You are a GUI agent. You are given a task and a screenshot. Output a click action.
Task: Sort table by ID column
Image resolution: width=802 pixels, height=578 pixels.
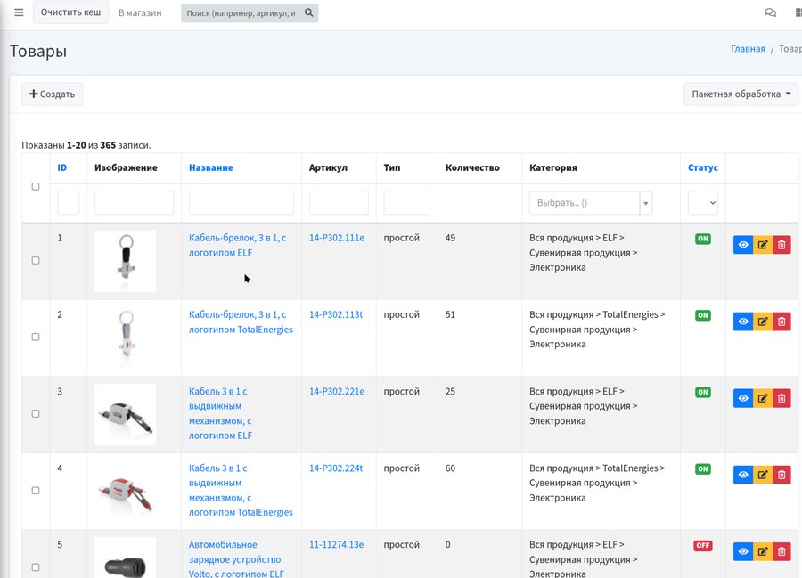point(61,167)
